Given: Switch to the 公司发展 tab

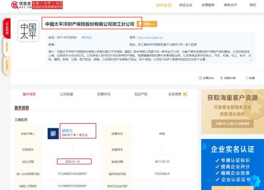Looking at the screenshot, I should click(x=66, y=94).
